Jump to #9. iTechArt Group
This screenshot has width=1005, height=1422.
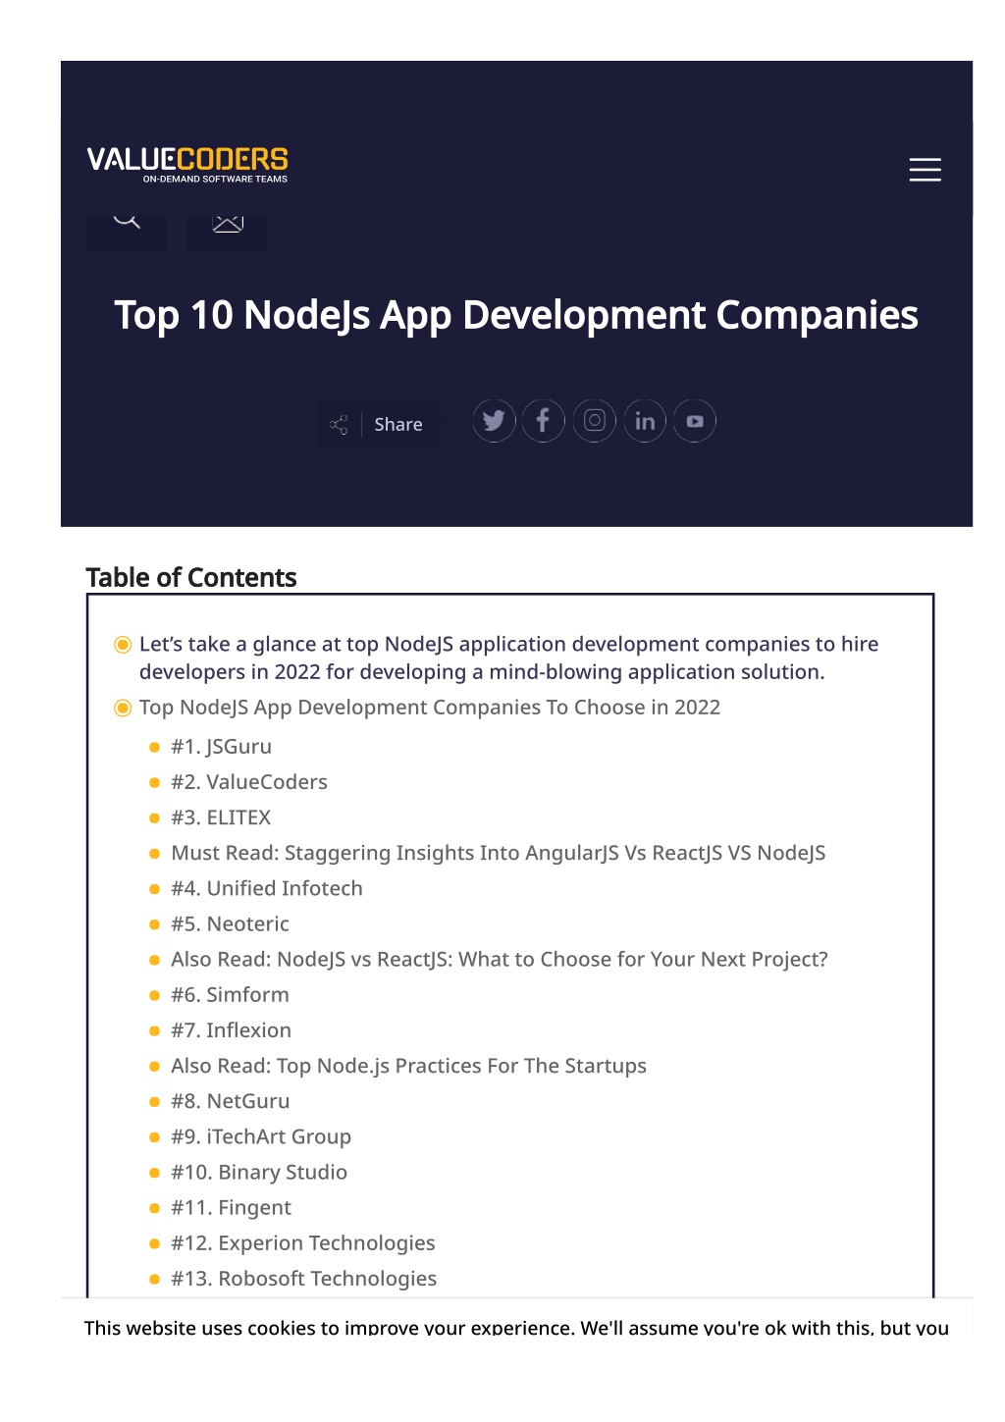(x=261, y=1136)
